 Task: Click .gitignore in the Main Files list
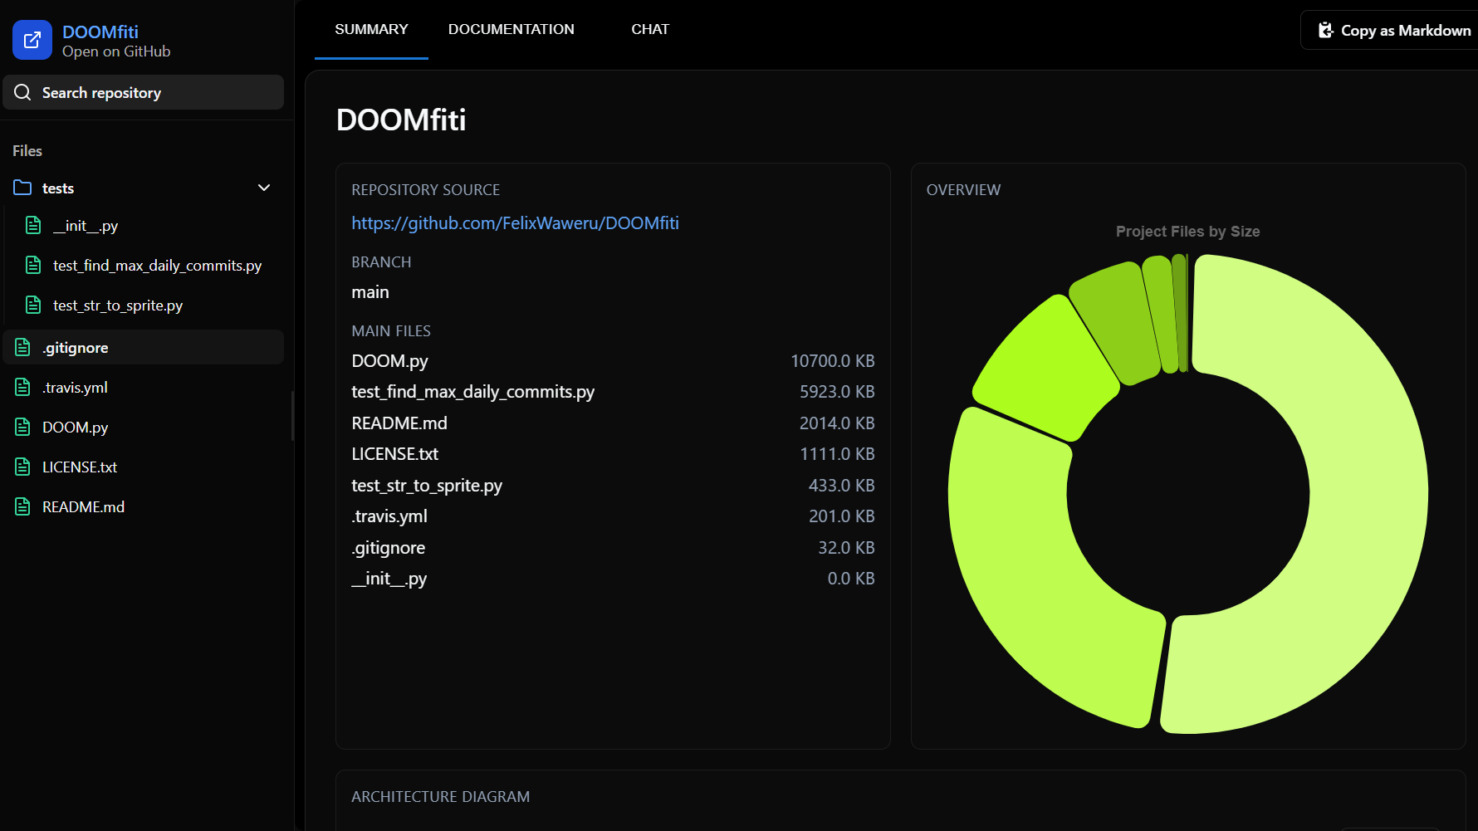(388, 547)
